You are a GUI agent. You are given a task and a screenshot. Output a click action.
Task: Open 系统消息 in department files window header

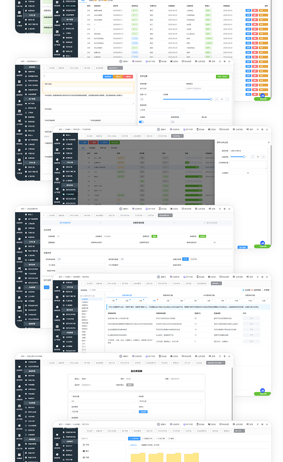[x=225, y=424]
